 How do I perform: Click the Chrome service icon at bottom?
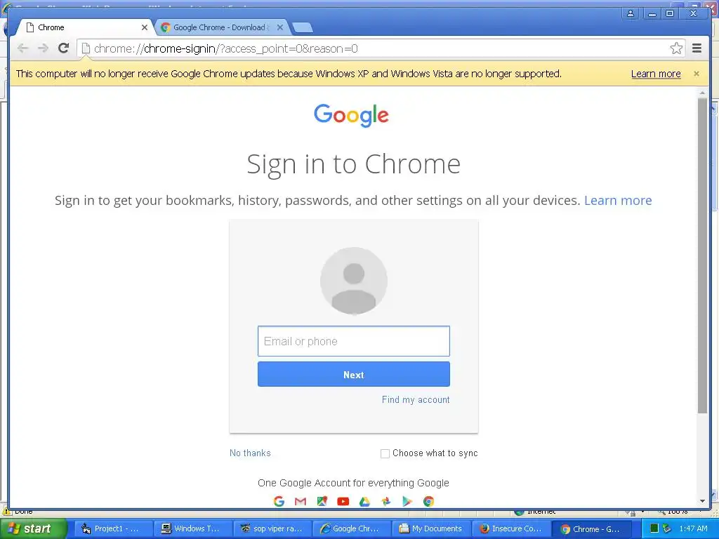coord(429,501)
